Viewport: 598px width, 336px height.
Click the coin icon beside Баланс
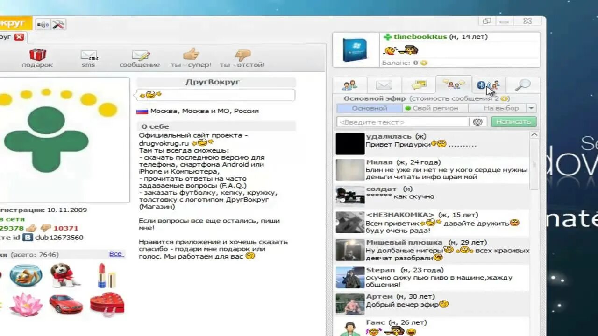tap(424, 63)
